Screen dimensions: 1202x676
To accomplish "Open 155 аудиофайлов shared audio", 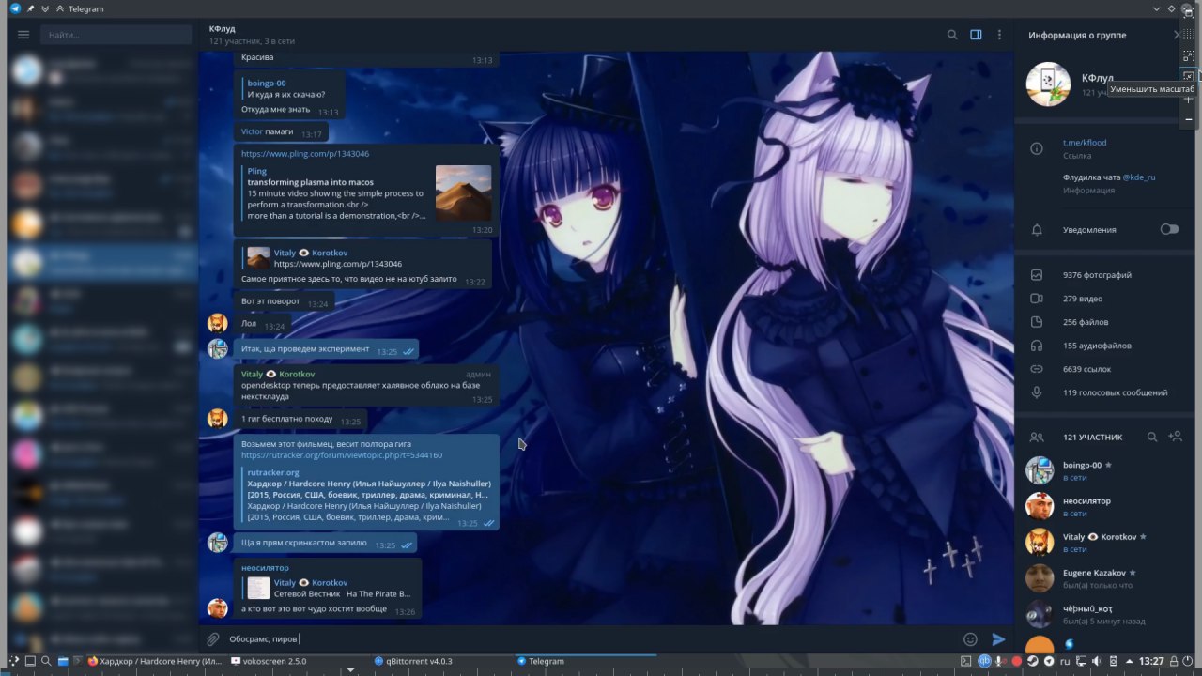I will pos(1097,346).
